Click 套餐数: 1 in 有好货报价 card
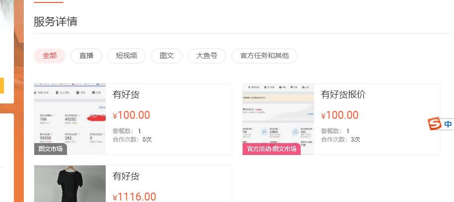The image size is (454, 202). click(335, 131)
